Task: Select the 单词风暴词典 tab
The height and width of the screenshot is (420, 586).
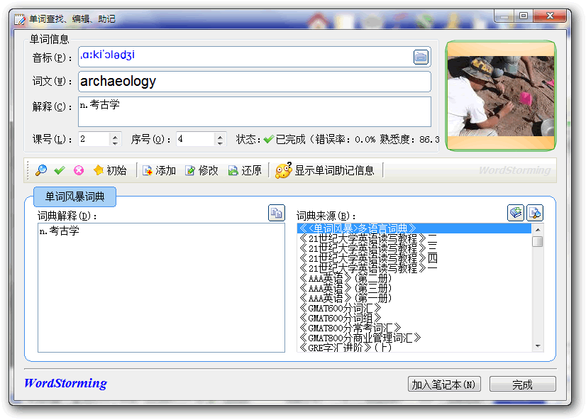Action: (x=74, y=197)
